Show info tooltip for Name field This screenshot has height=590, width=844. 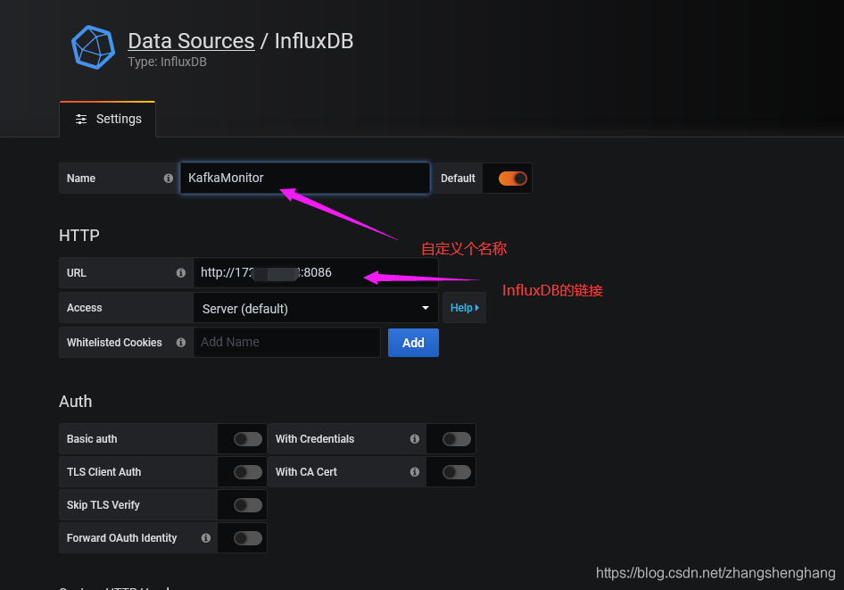click(169, 179)
